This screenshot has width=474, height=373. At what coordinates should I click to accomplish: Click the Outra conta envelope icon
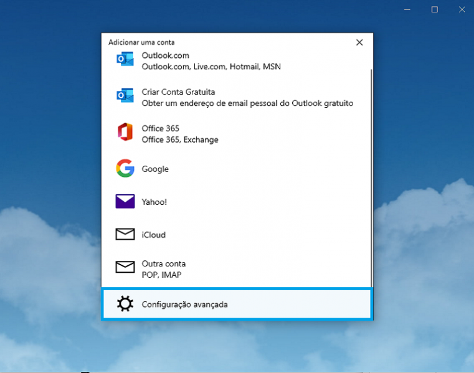(x=125, y=267)
